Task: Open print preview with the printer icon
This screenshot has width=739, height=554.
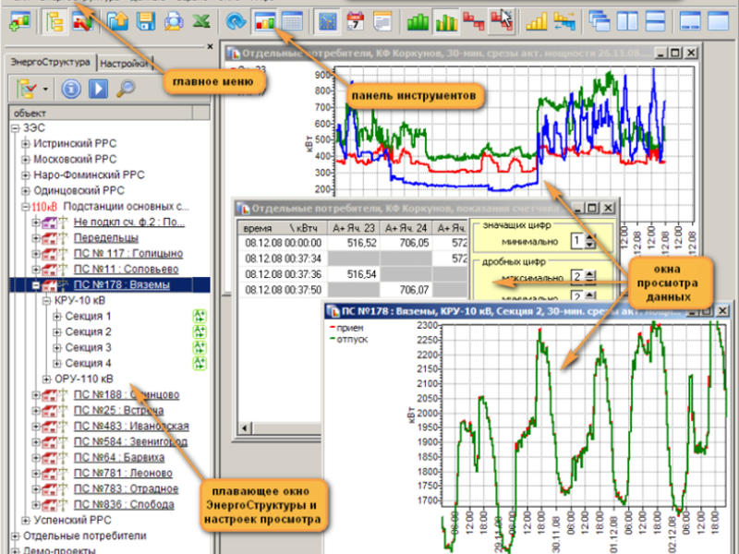Action: pos(174,21)
